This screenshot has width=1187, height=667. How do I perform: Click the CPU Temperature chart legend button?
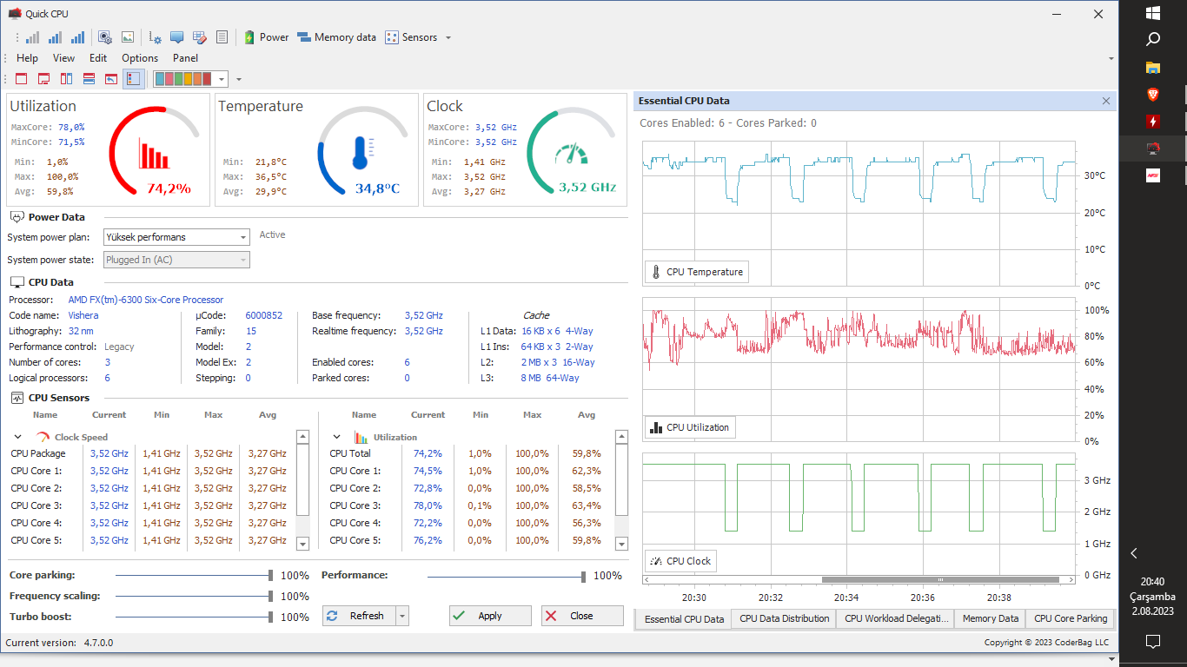[x=696, y=272]
